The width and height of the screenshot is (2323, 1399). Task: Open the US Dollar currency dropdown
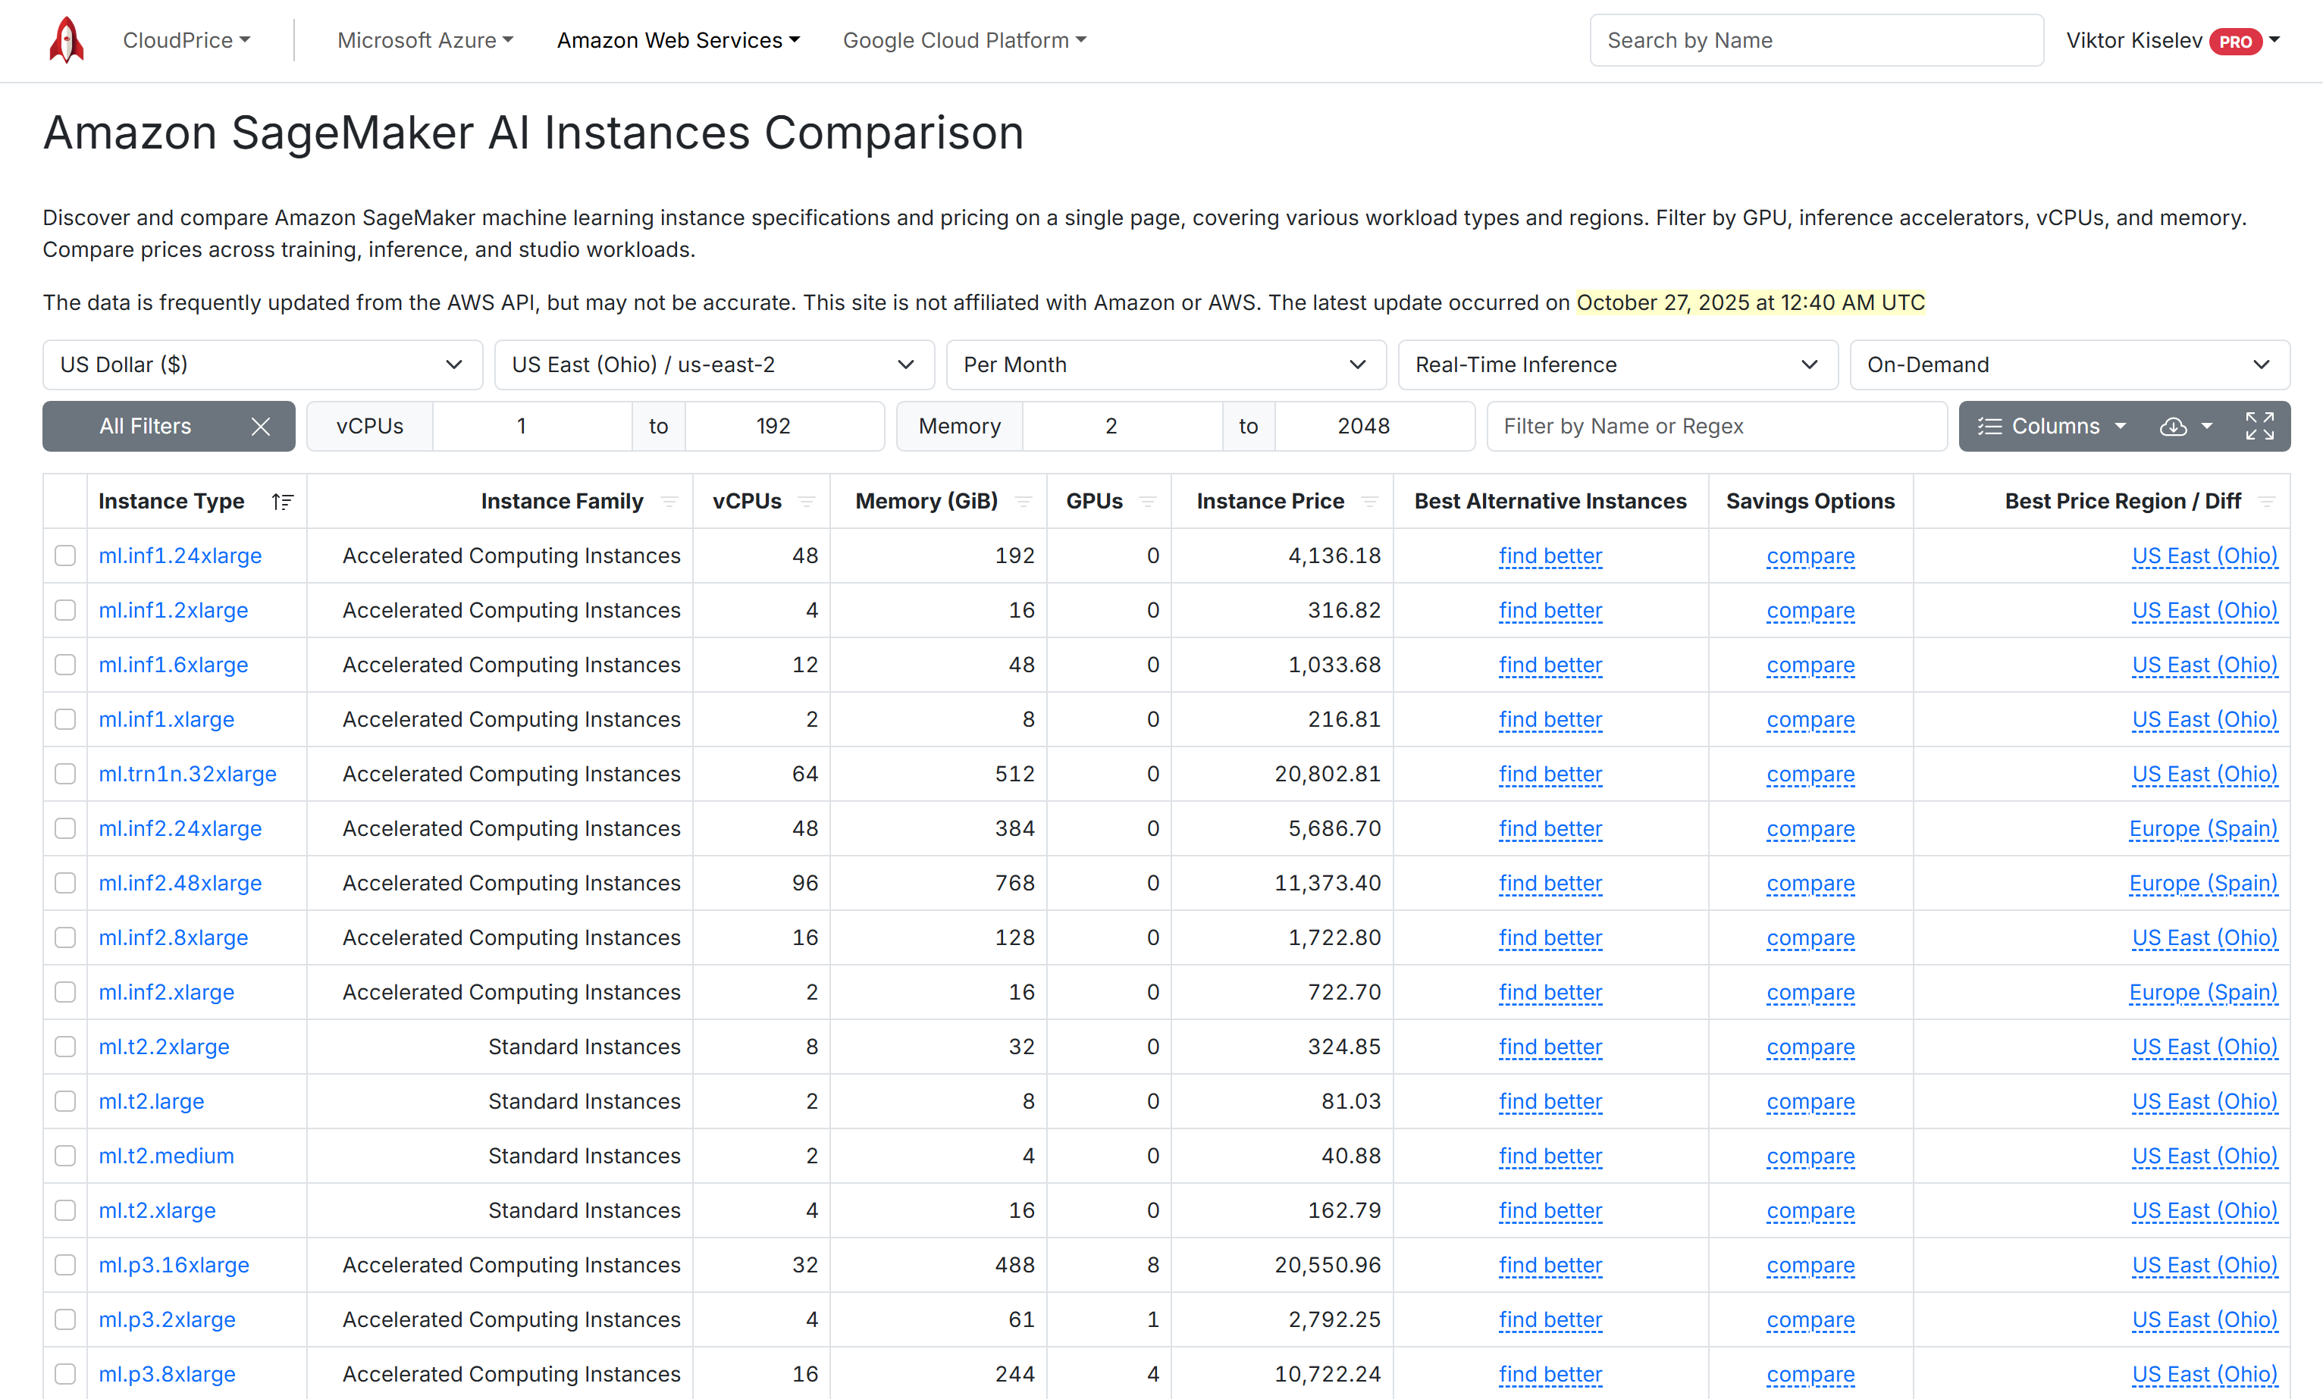(x=262, y=365)
